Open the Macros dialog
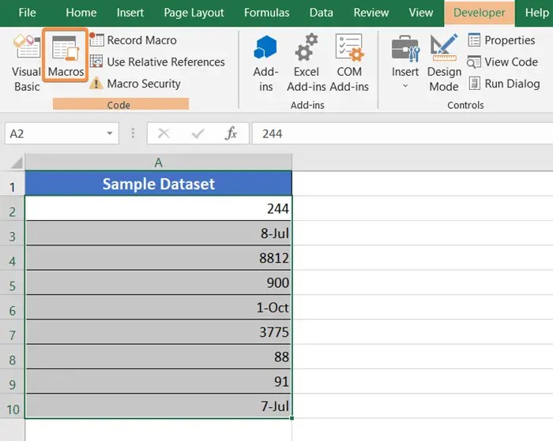Image resolution: width=553 pixels, height=441 pixels. pyautogui.click(x=66, y=56)
